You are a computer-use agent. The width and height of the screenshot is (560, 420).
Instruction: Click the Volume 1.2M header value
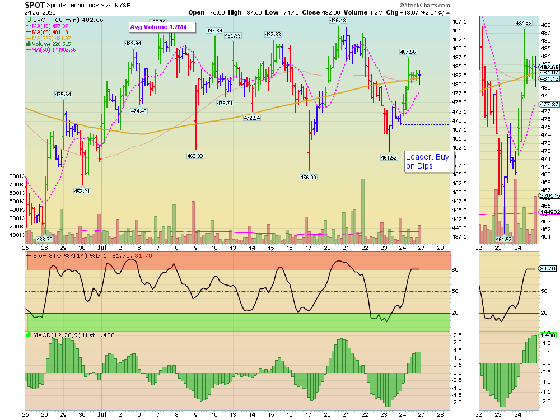point(363,12)
